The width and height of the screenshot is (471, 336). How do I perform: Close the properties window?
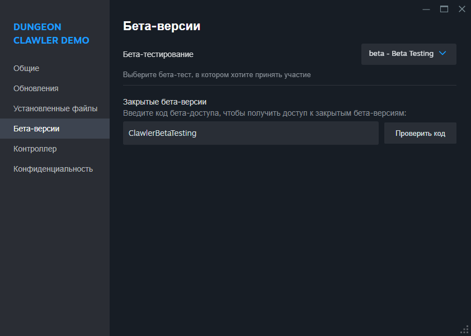click(x=462, y=10)
